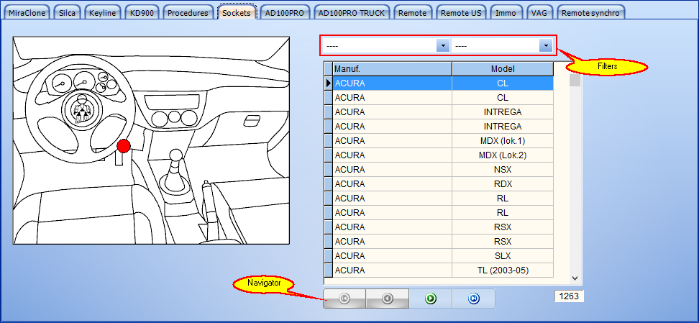Viewport: 699px width, 323px height.
Task: Jump to last record with blue arrow
Action: 473,299
